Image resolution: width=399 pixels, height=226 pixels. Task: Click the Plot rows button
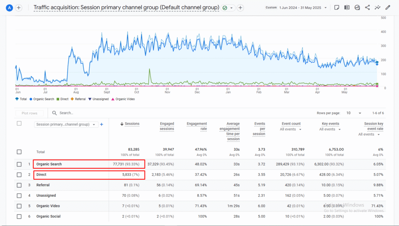coord(29,113)
